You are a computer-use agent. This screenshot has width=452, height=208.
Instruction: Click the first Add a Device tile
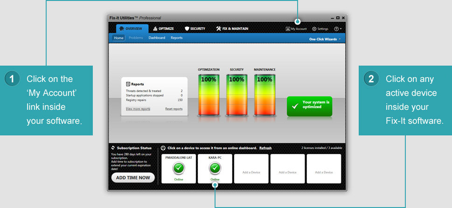(251, 168)
